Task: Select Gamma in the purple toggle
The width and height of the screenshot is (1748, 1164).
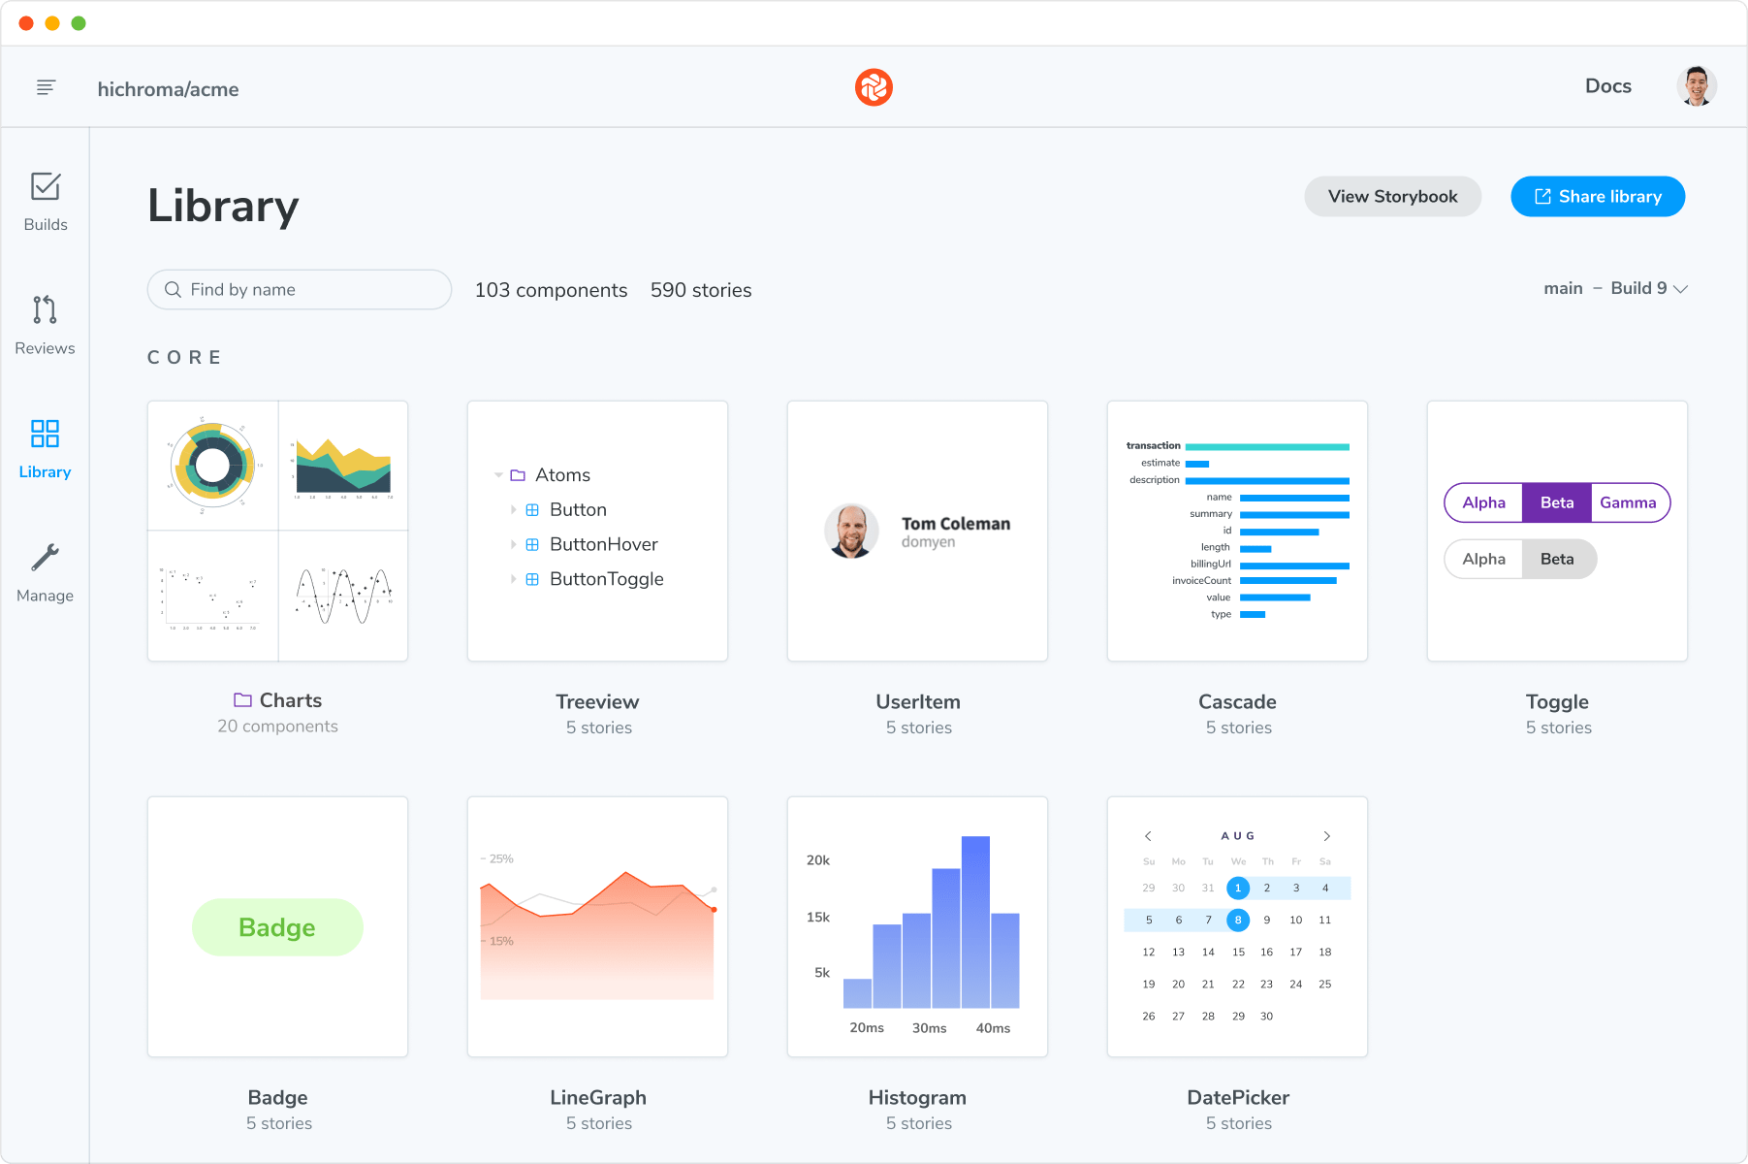Action: point(1628,502)
